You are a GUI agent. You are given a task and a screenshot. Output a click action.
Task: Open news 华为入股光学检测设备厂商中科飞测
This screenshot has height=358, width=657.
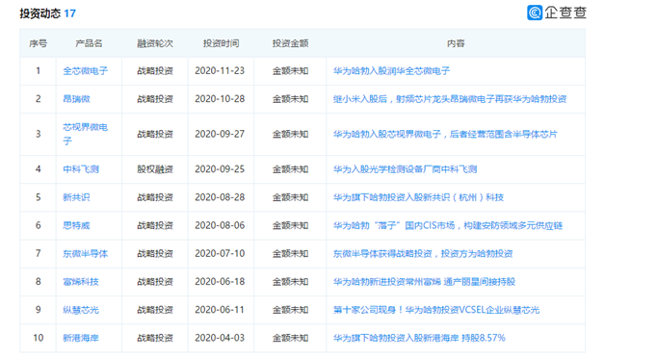405,169
